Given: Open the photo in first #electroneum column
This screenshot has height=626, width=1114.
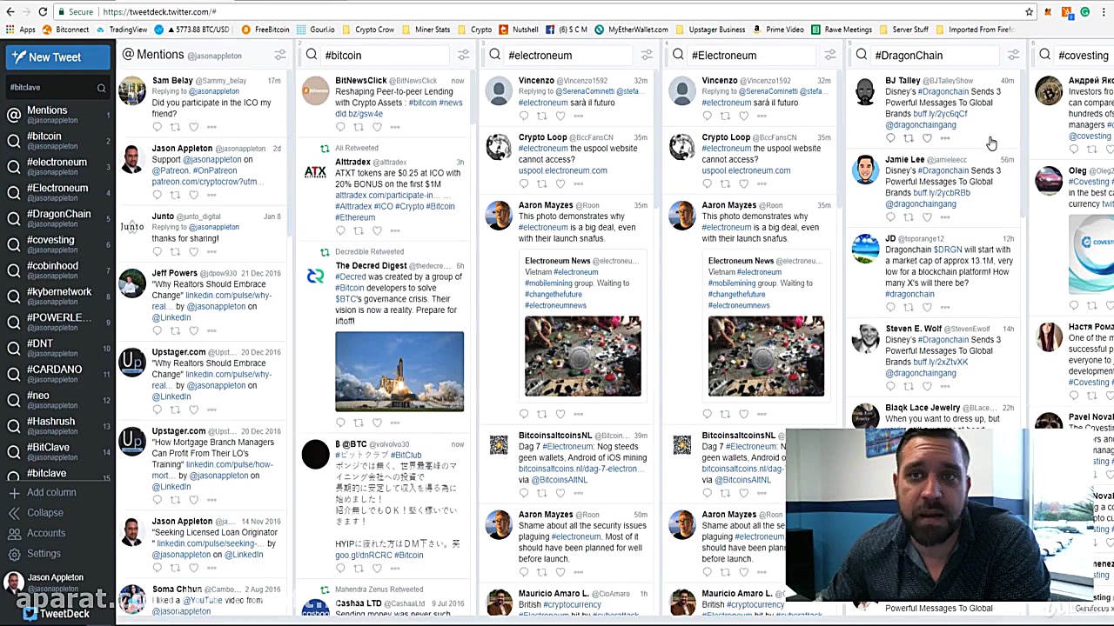Looking at the screenshot, I should pyautogui.click(x=582, y=356).
